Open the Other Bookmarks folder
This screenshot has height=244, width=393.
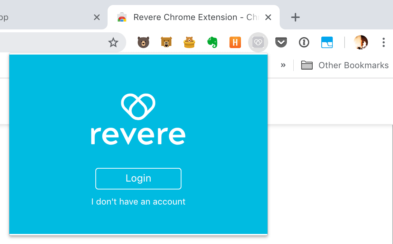(345, 65)
